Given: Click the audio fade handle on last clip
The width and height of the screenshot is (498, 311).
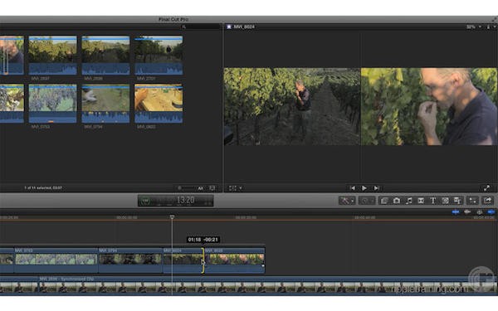Looking at the screenshot, I should 262,266.
